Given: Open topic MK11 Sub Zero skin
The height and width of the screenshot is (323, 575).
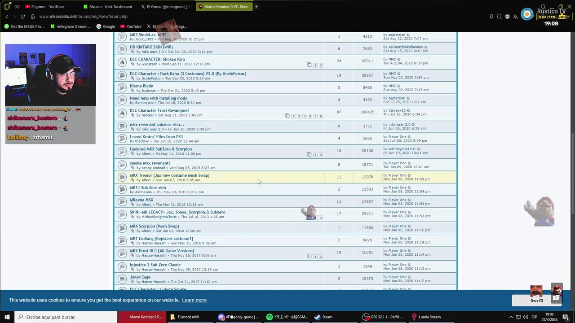Looking at the screenshot, I should [x=148, y=188].
